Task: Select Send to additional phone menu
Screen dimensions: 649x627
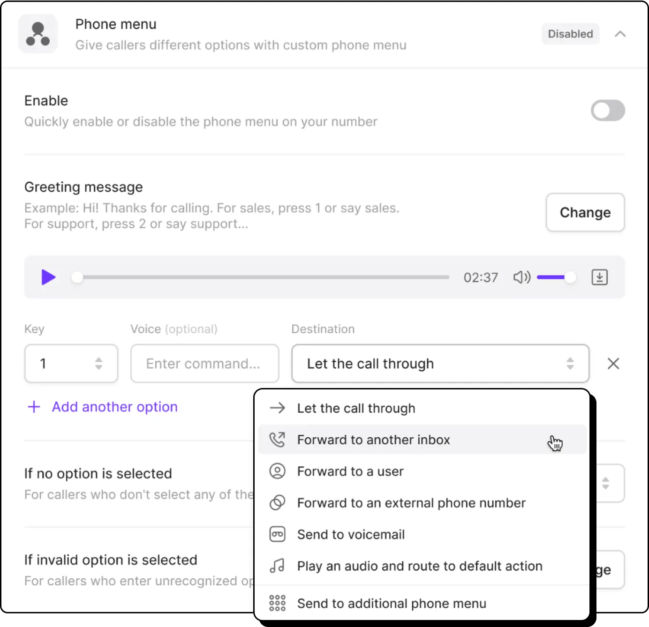Action: (423, 603)
